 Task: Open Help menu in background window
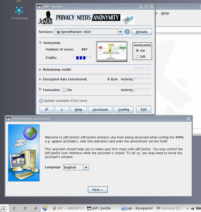pyautogui.click(x=165, y=13)
